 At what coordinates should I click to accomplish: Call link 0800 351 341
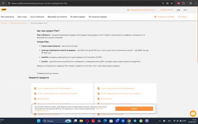(167, 10)
